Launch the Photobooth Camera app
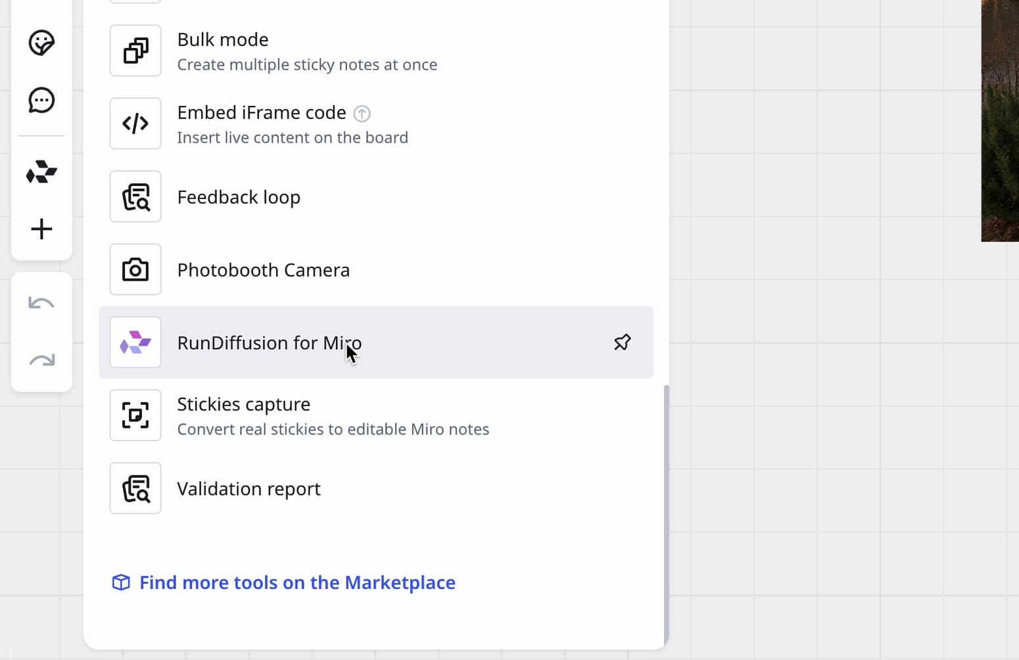Viewport: 1019px width, 660px height. coord(376,270)
